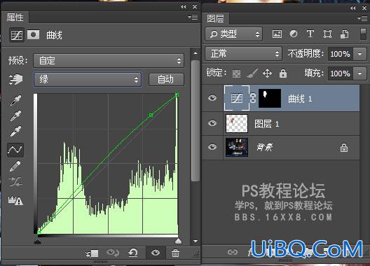Filter layers by shape icon

pyautogui.click(x=327, y=34)
